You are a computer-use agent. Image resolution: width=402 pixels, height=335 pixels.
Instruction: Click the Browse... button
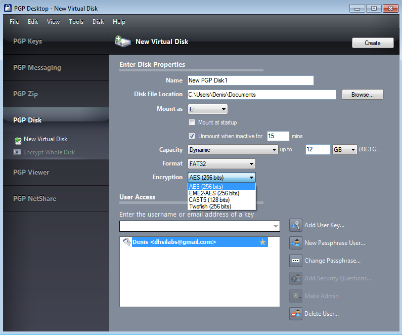tap(363, 95)
